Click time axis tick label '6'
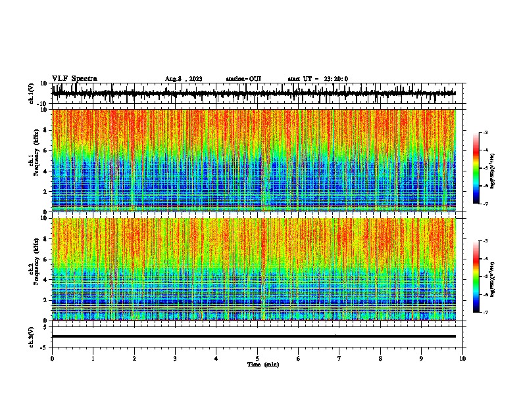Screen dimensions: 521x402 [x=299, y=359]
